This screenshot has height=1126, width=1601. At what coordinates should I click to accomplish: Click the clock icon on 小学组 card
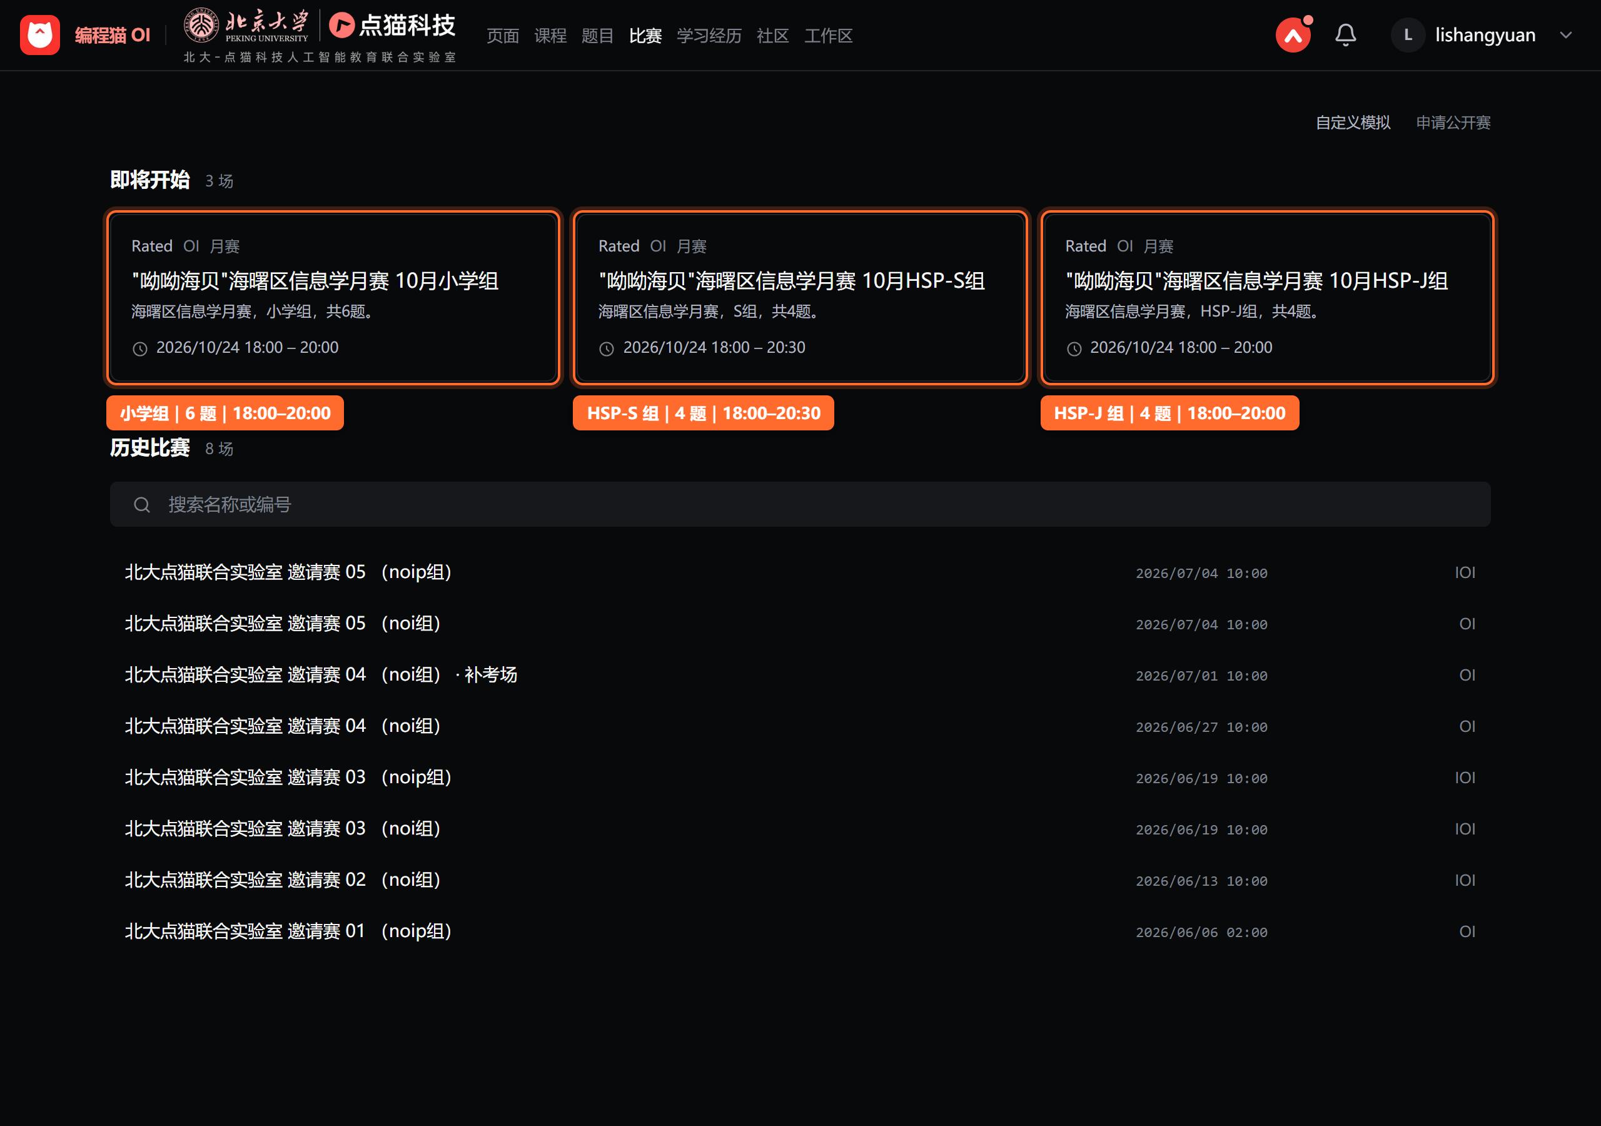tap(140, 349)
